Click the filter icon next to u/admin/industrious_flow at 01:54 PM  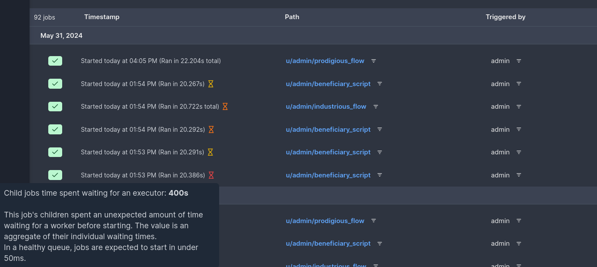click(x=376, y=107)
